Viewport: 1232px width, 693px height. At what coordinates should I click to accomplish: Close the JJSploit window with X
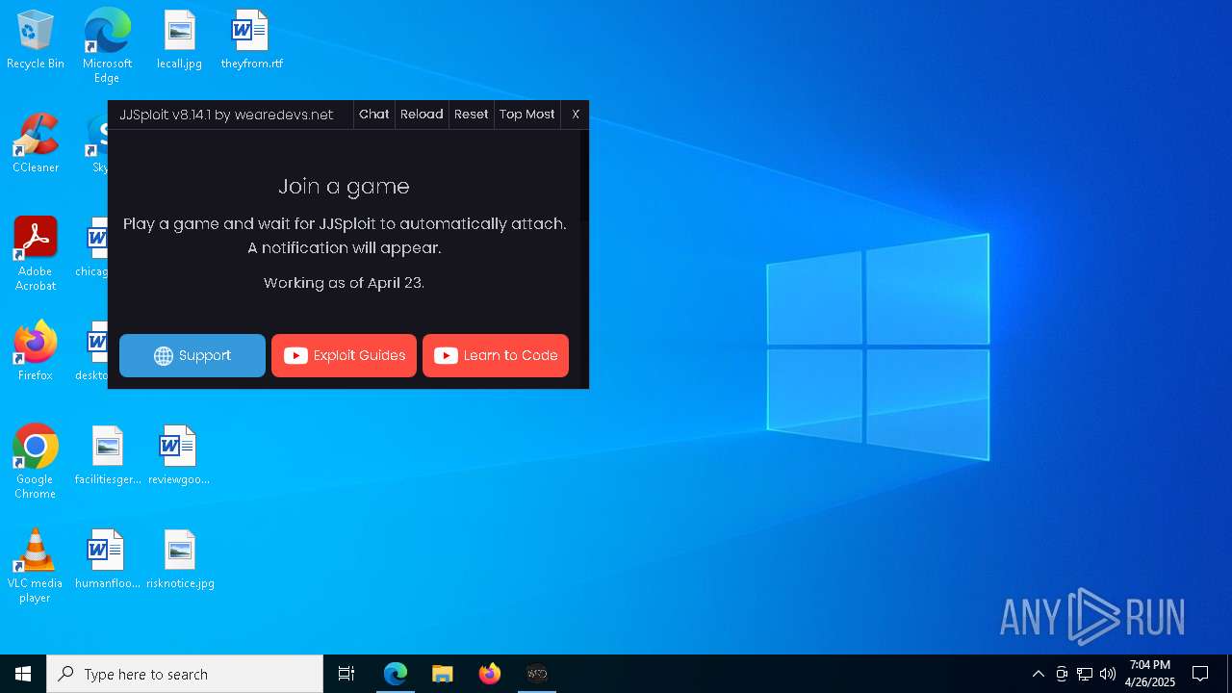pyautogui.click(x=576, y=115)
